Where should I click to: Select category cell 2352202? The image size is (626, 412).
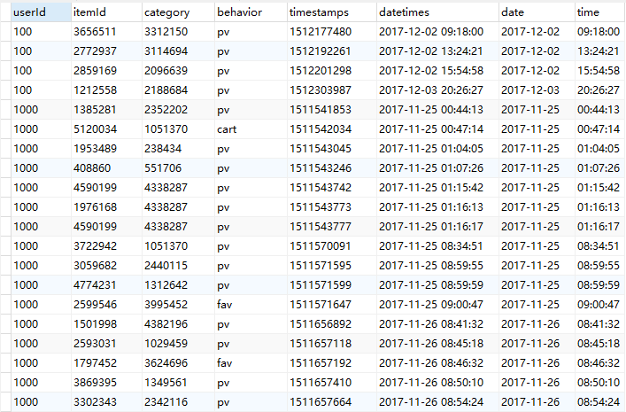click(178, 110)
